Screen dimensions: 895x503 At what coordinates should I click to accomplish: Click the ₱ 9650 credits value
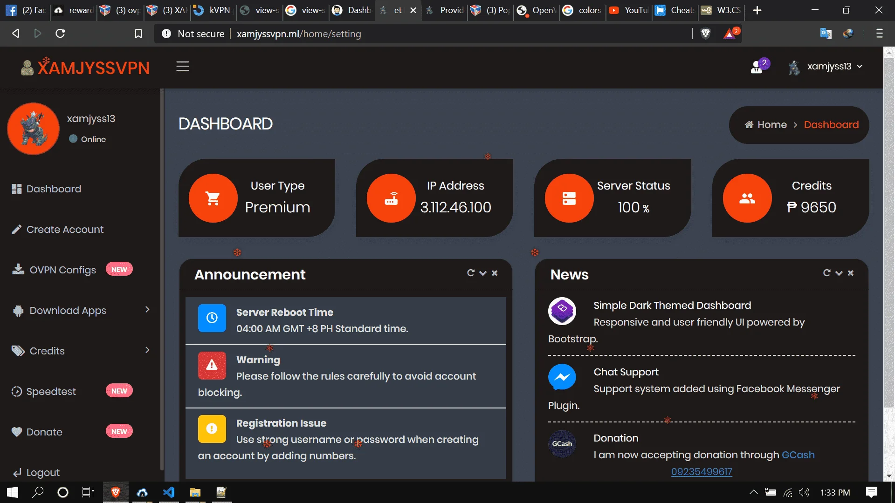pyautogui.click(x=812, y=207)
